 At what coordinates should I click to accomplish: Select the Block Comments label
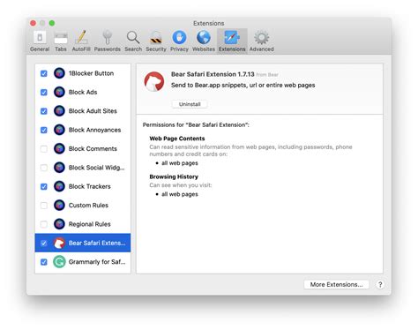tap(93, 148)
